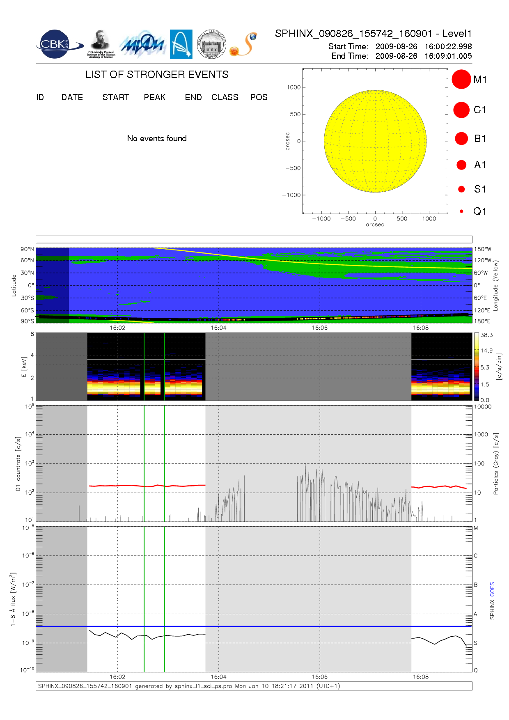Select the PEAK column header
509x720 pixels.
[155, 97]
